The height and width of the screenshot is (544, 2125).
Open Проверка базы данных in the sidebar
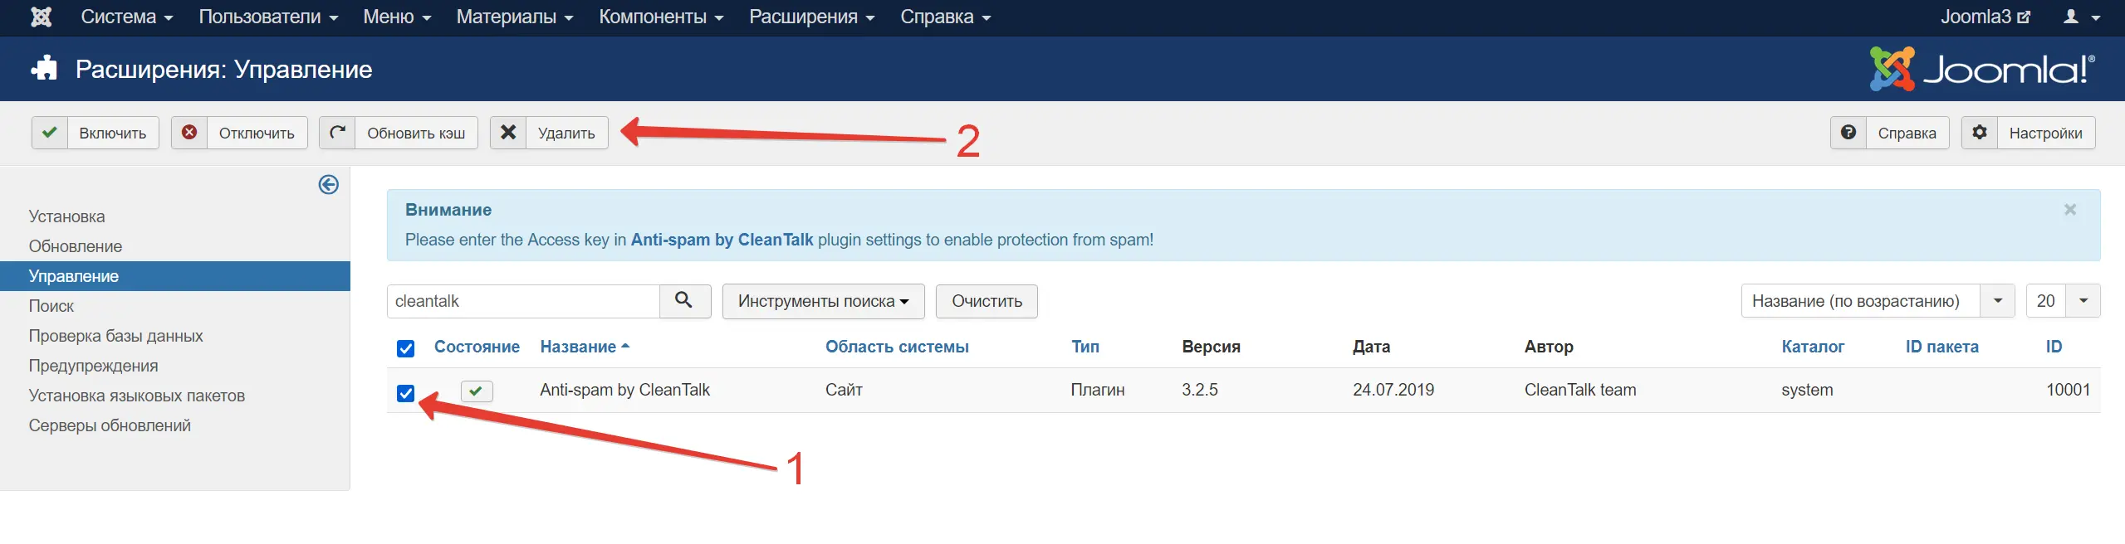[116, 336]
